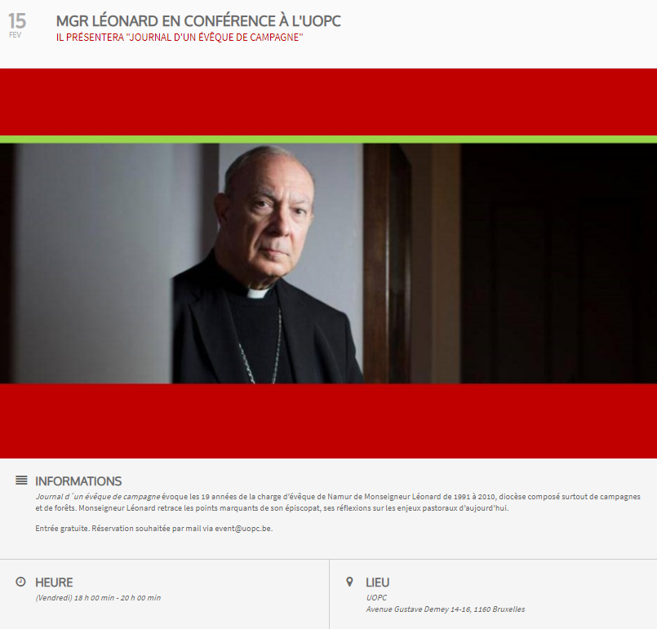This screenshot has width=657, height=629.
Task: Click the Informations section heading
Action: [78, 481]
